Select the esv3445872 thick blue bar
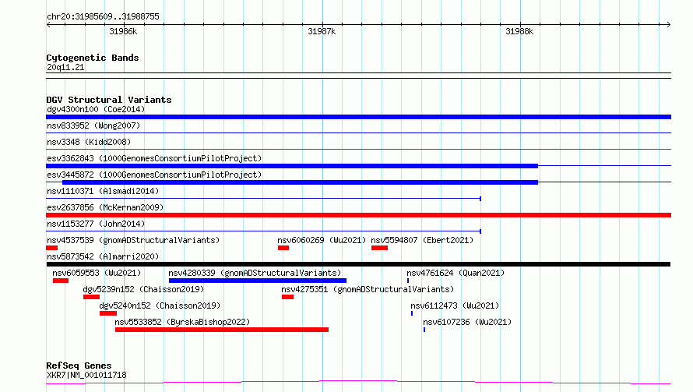Image resolution: width=693 pixels, height=392 pixels. point(300,182)
